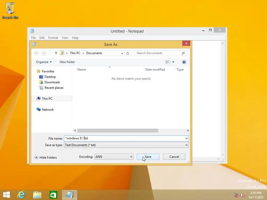Click right arrow of horizontal scrollbar
The image size is (267, 200).
pos(188,131)
